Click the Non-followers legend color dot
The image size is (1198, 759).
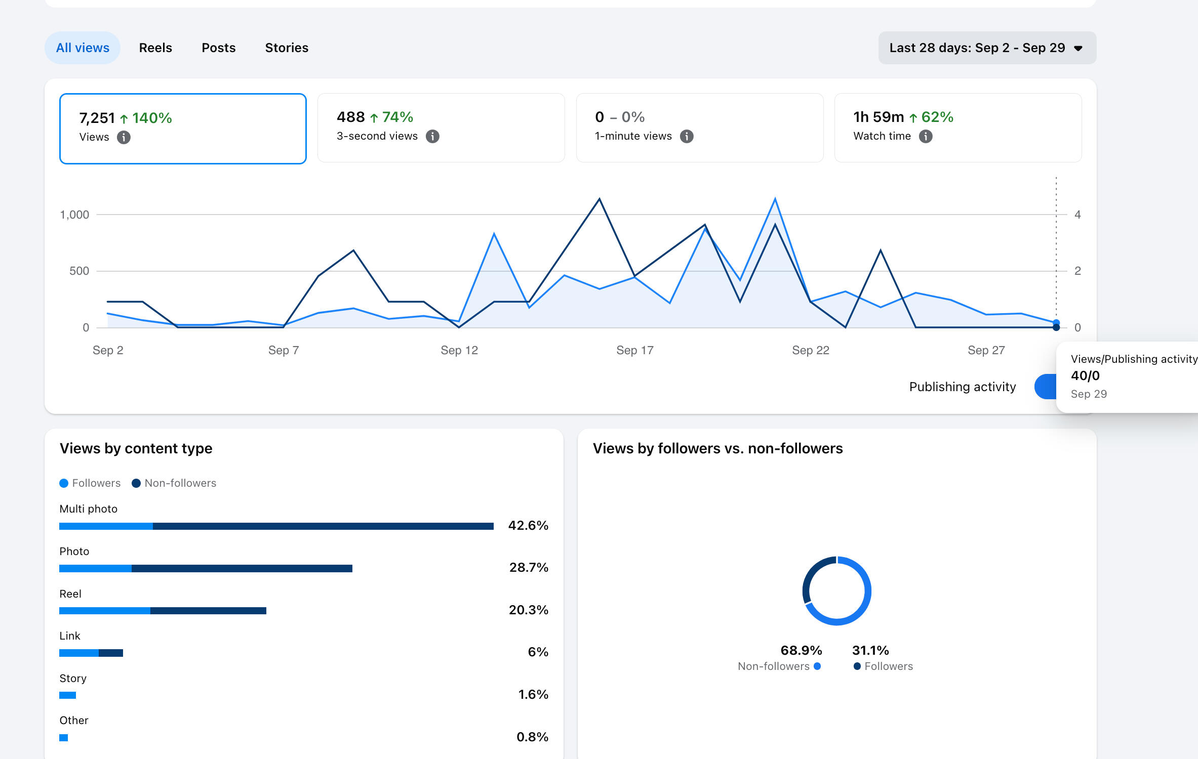coord(136,483)
